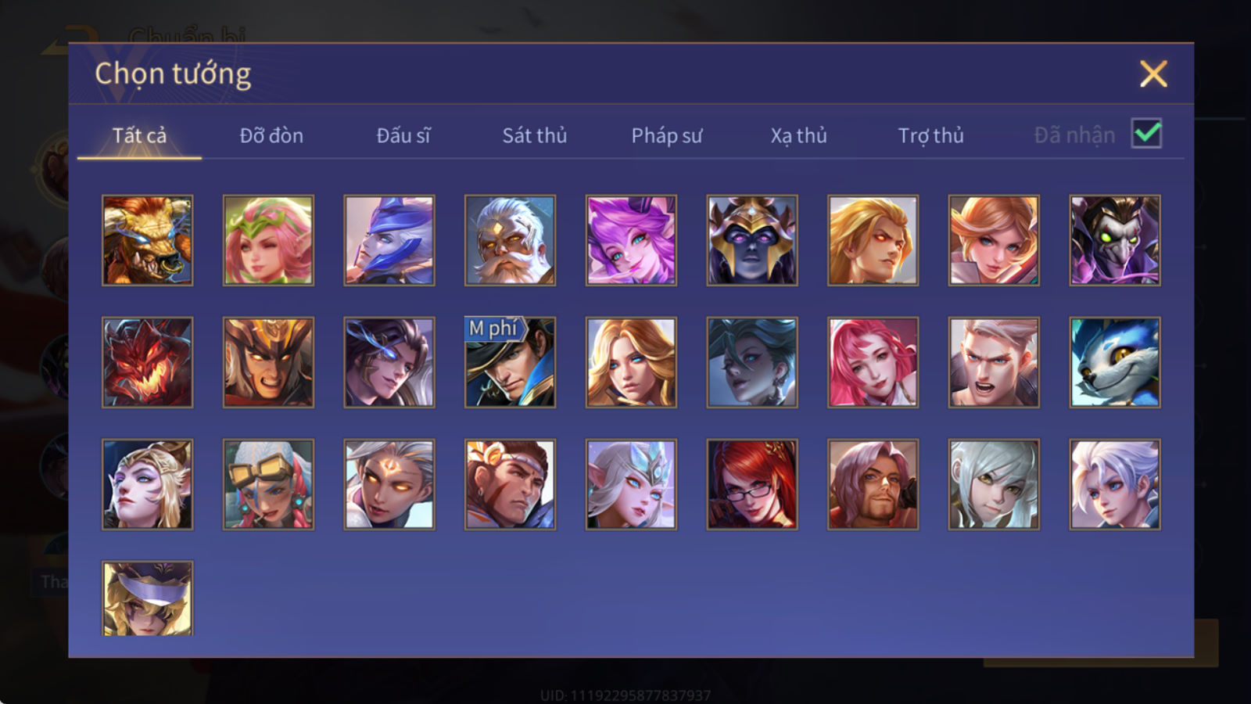Close the 'Chọn tướng' dialog
This screenshot has width=1251, height=704.
(1153, 74)
